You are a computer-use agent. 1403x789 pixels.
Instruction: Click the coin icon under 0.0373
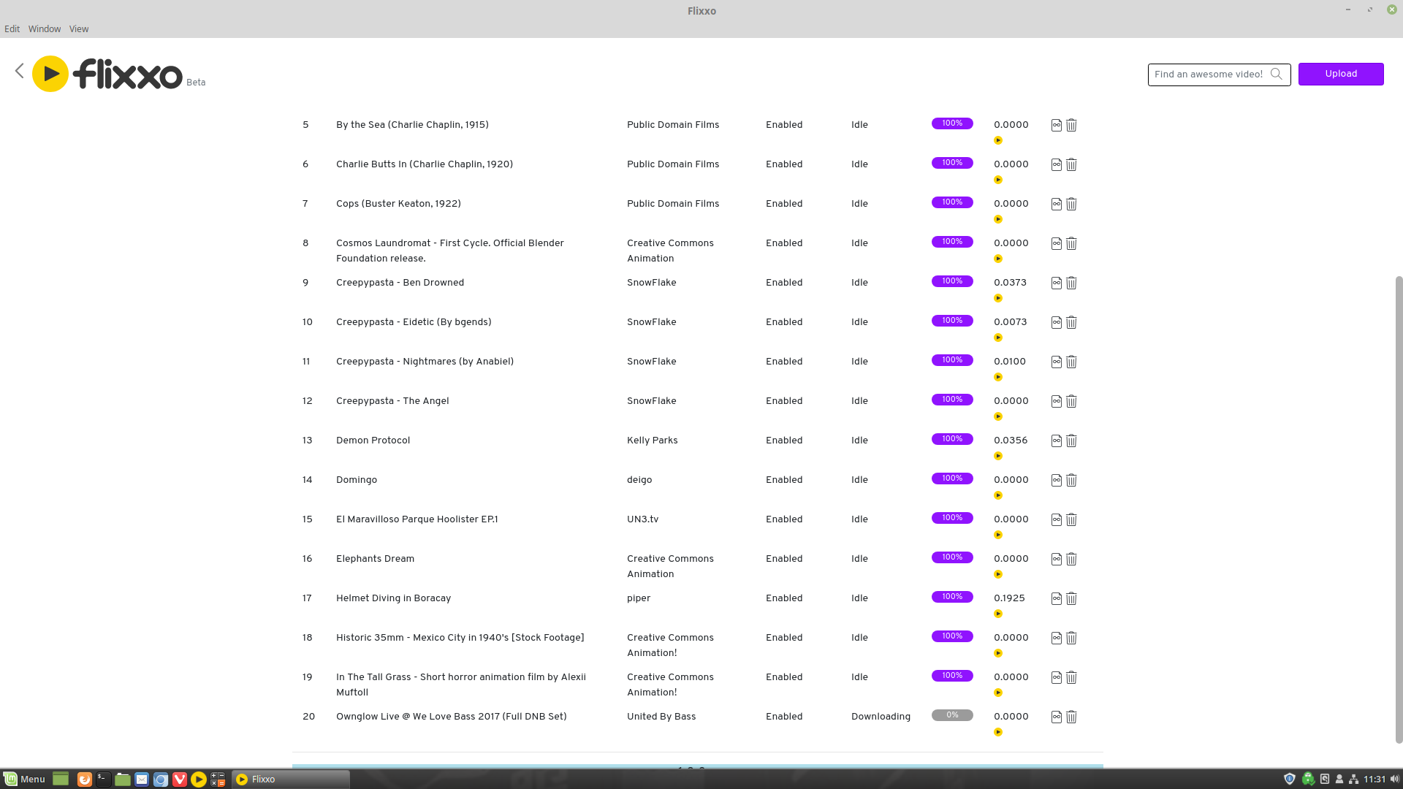click(x=998, y=298)
